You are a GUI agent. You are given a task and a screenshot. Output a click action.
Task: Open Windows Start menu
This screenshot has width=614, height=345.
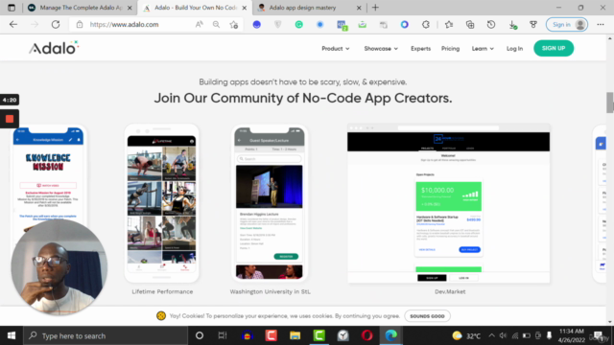click(12, 335)
